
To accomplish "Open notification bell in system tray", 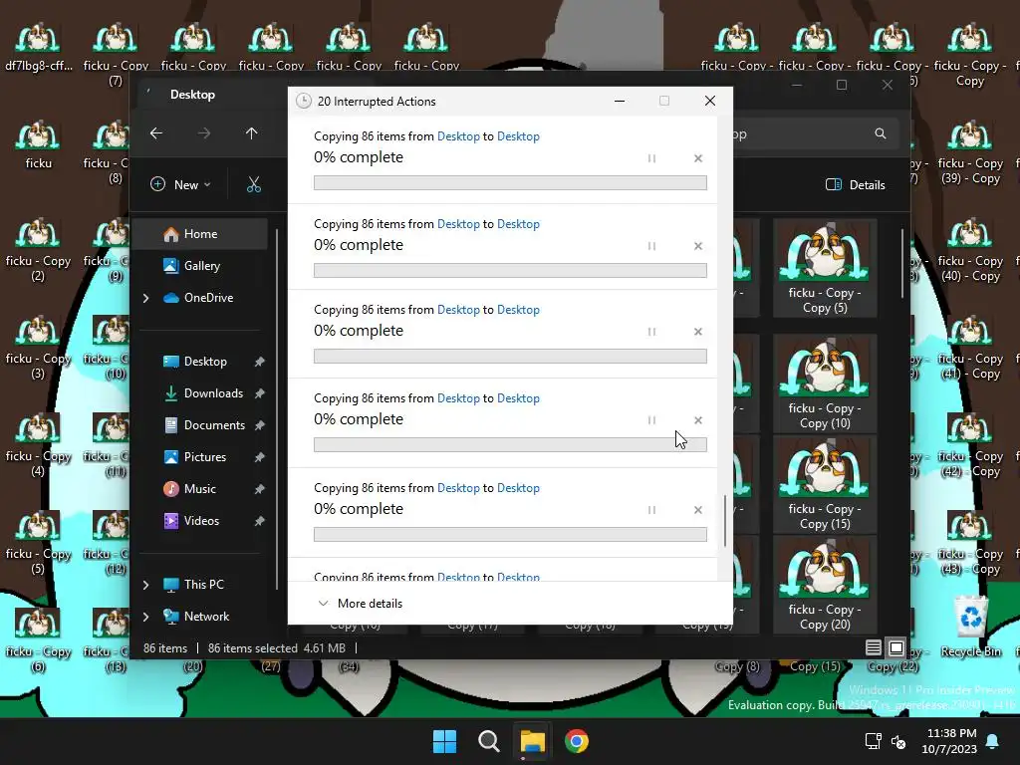I will pyautogui.click(x=993, y=741).
